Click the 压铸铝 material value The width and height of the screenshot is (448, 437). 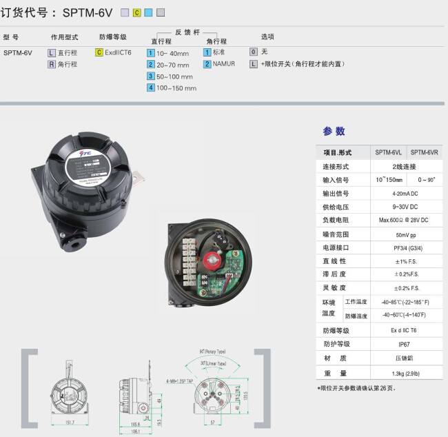404,358
